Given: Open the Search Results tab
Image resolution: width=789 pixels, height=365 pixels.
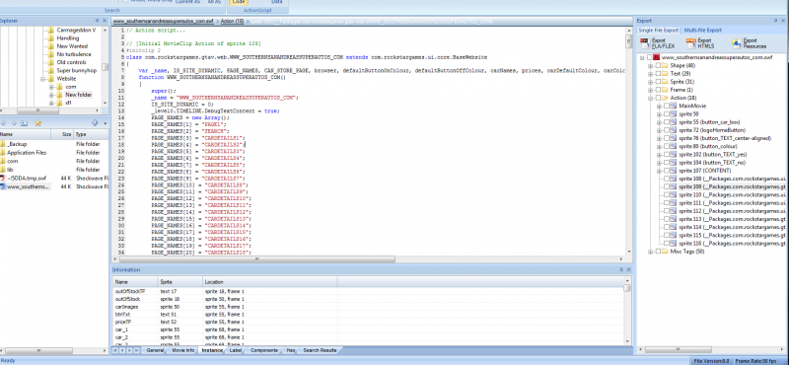Looking at the screenshot, I should click(x=320, y=350).
